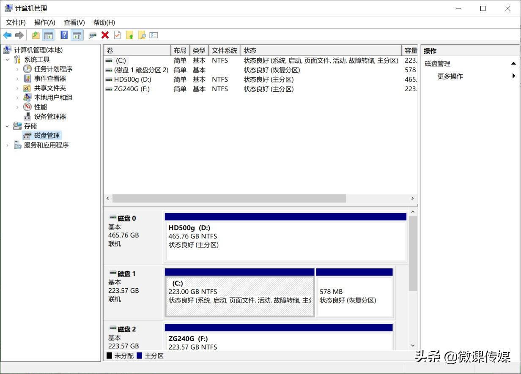Expand the 存储 node in the tree
Image resolution: width=521 pixels, height=374 pixels.
(7, 126)
